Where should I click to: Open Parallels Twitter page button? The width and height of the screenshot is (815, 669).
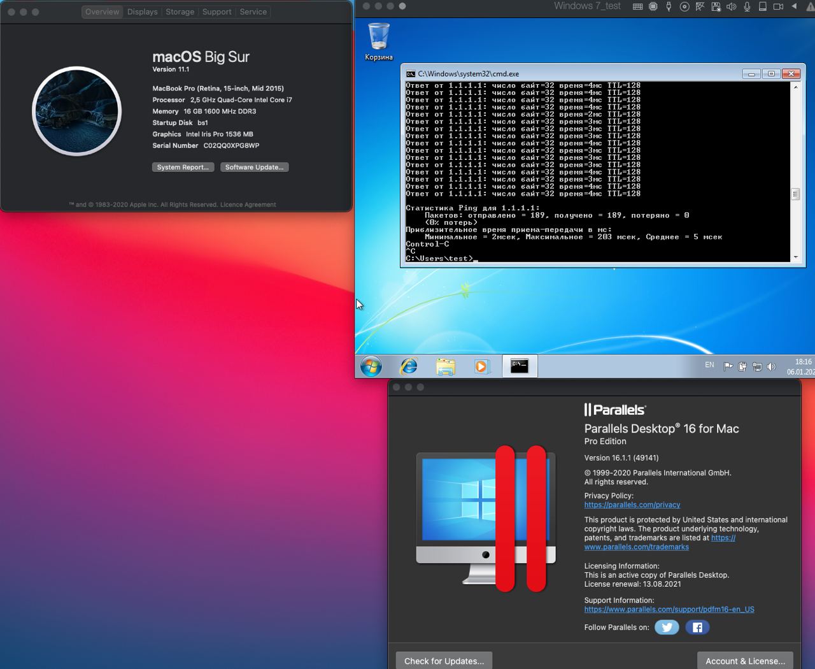coord(667,628)
